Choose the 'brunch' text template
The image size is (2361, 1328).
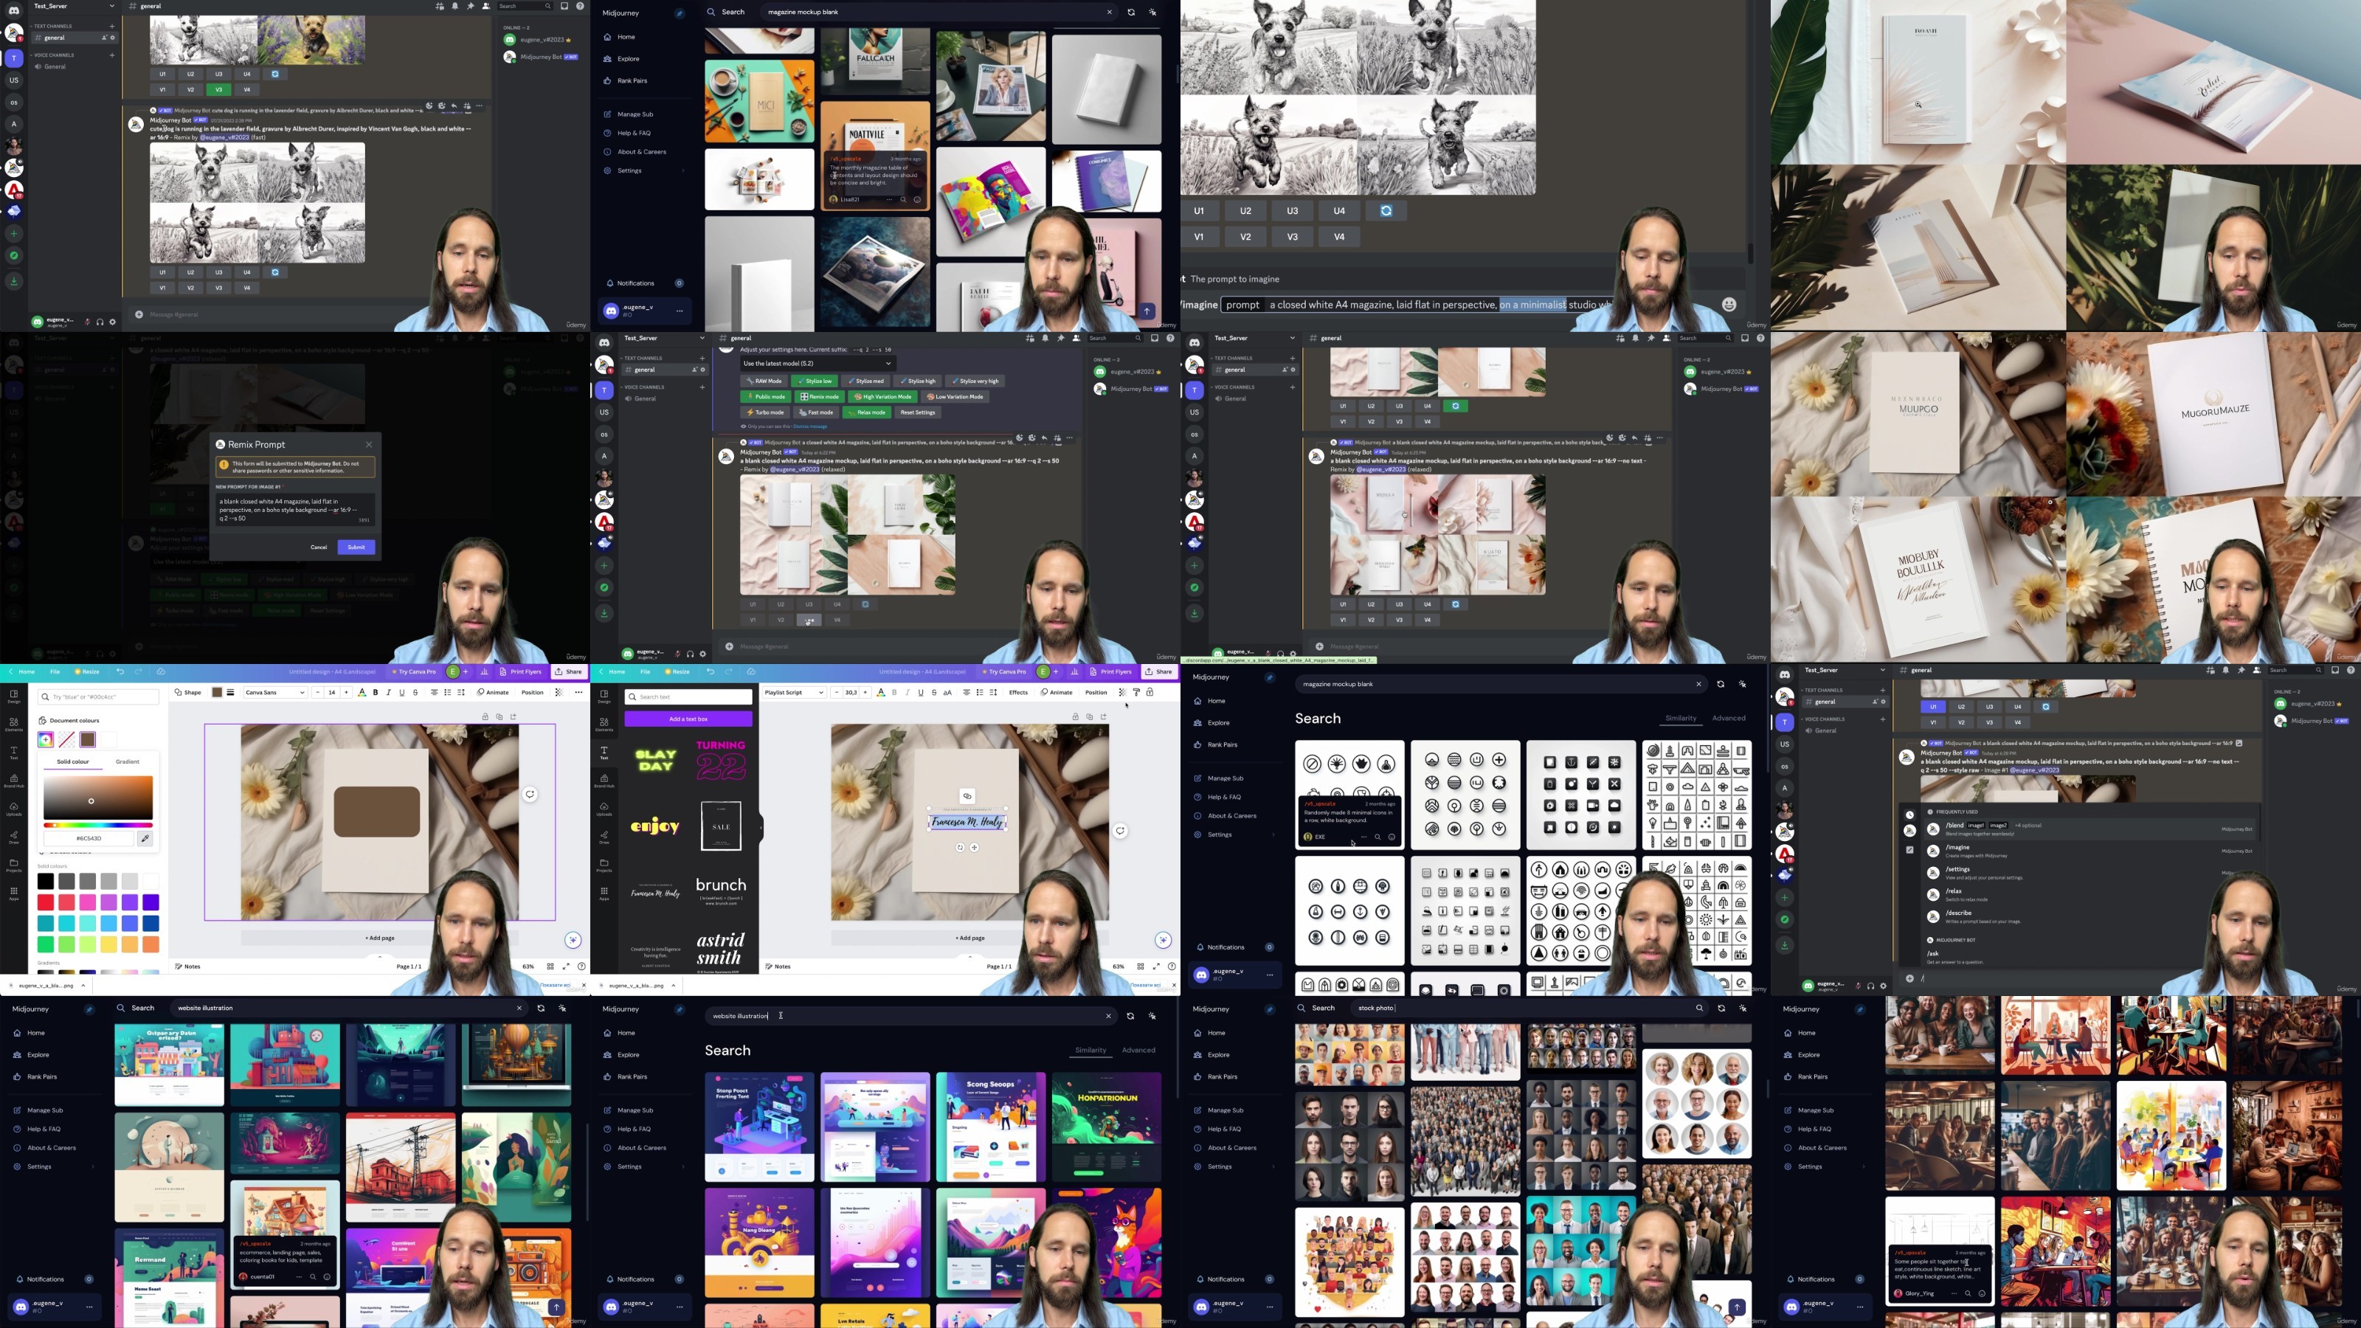[720, 890]
